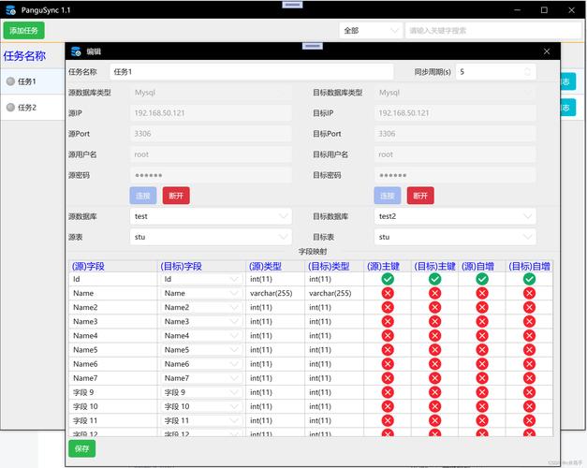Click the source field cell Name6
The image size is (587, 468).
[113, 364]
